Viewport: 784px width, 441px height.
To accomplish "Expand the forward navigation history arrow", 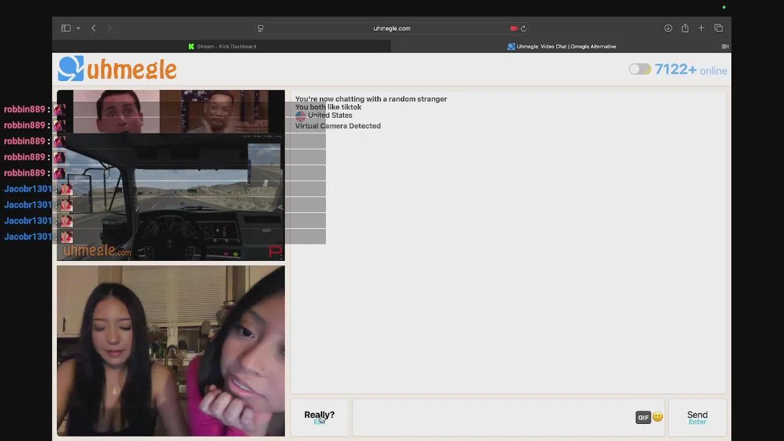I will point(110,28).
